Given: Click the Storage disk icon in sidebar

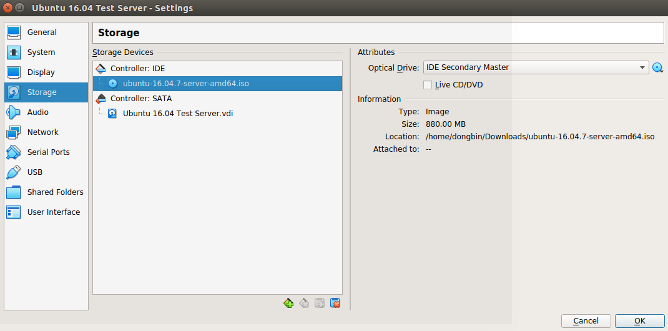Looking at the screenshot, I should [14, 92].
